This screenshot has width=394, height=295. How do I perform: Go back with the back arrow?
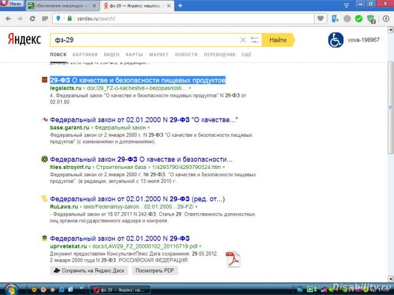click(8, 19)
